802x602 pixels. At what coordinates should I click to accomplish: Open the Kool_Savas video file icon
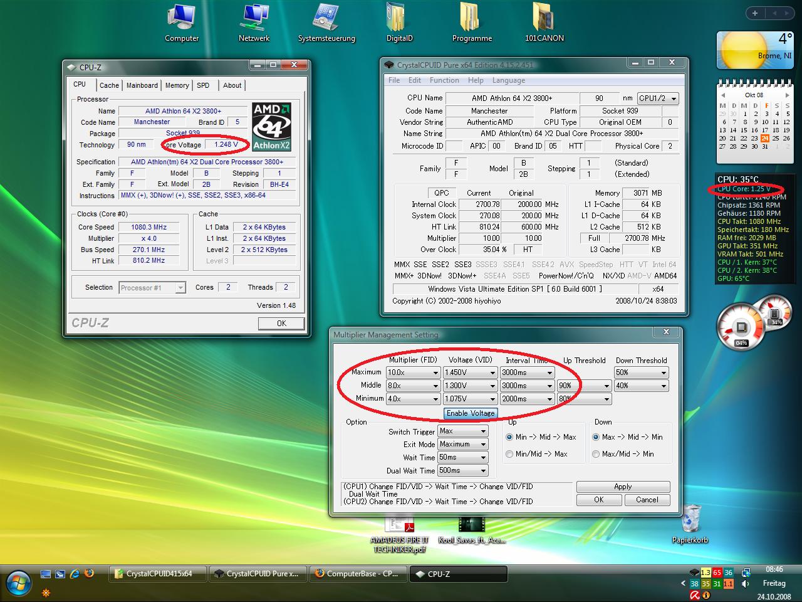pyautogui.click(x=471, y=530)
